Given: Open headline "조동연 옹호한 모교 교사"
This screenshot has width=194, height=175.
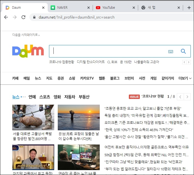Looking at the screenshot, I should tap(143, 108).
